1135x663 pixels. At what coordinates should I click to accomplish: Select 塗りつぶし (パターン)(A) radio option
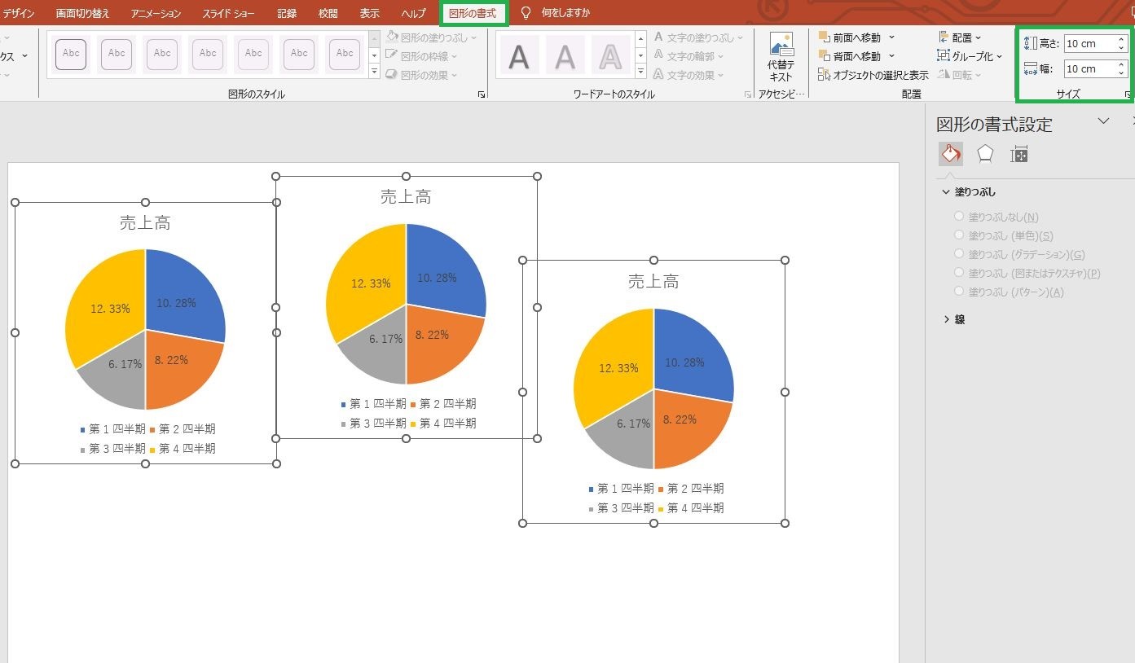pyautogui.click(x=958, y=292)
